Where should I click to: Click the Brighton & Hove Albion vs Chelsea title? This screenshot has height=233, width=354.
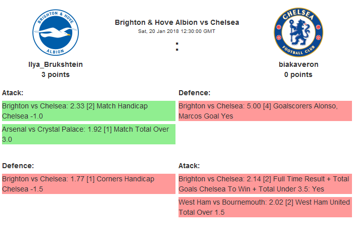point(177,22)
